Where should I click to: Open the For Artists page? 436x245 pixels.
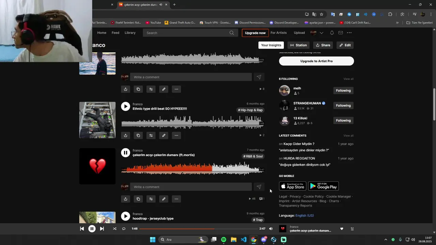click(279, 33)
